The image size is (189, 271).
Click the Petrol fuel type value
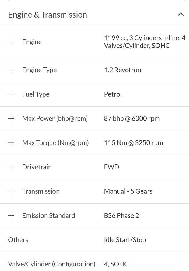tap(113, 94)
